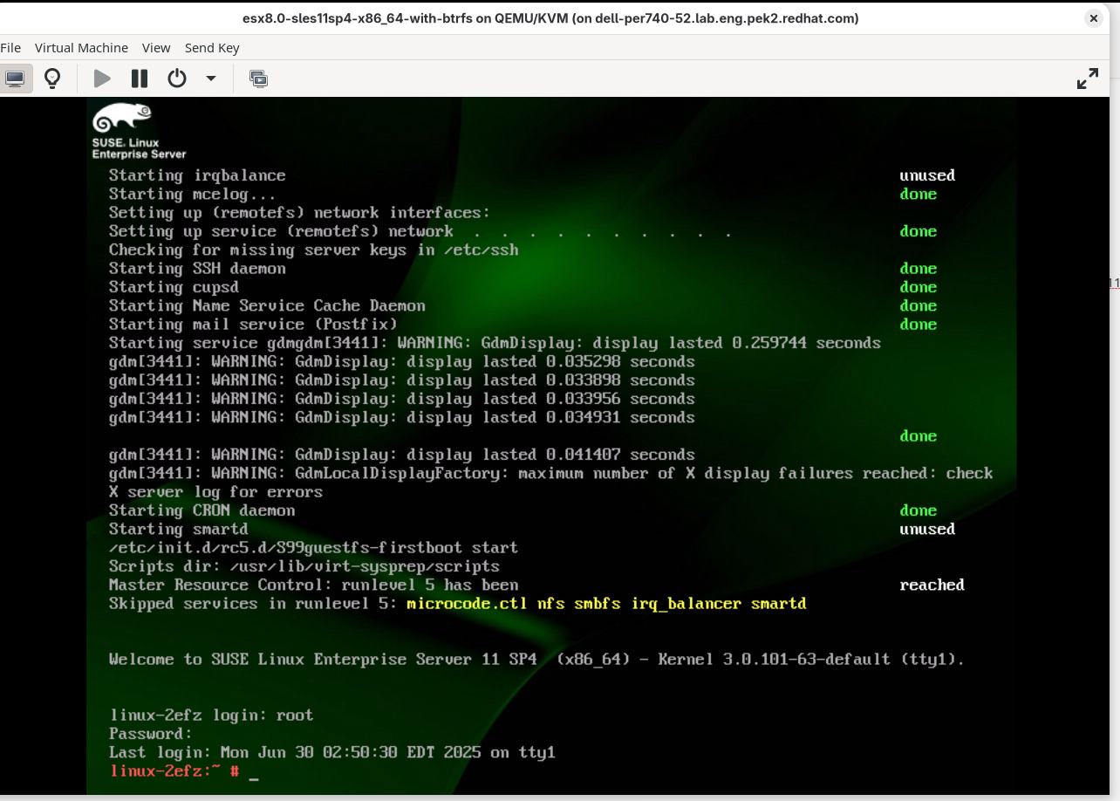The height and width of the screenshot is (801, 1120).
Task: Click the 'Starting smartd' line
Action: click(x=178, y=530)
